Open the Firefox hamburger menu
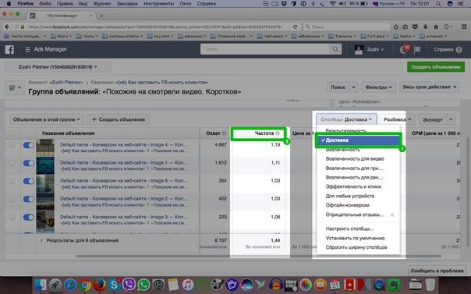 (x=464, y=27)
